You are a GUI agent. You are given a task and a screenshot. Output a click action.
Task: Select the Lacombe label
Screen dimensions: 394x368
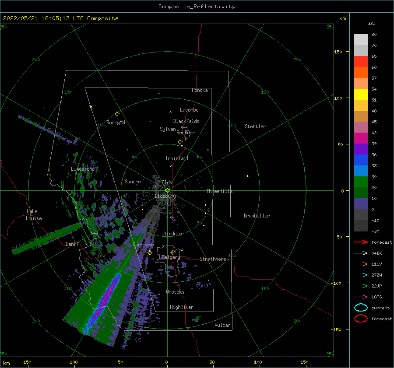[x=189, y=110]
